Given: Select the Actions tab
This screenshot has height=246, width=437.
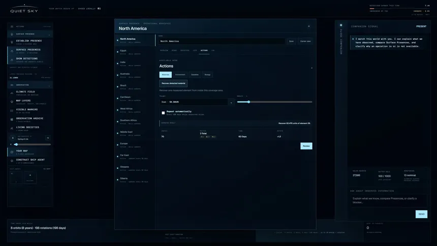Looking at the screenshot, I should (204, 50).
